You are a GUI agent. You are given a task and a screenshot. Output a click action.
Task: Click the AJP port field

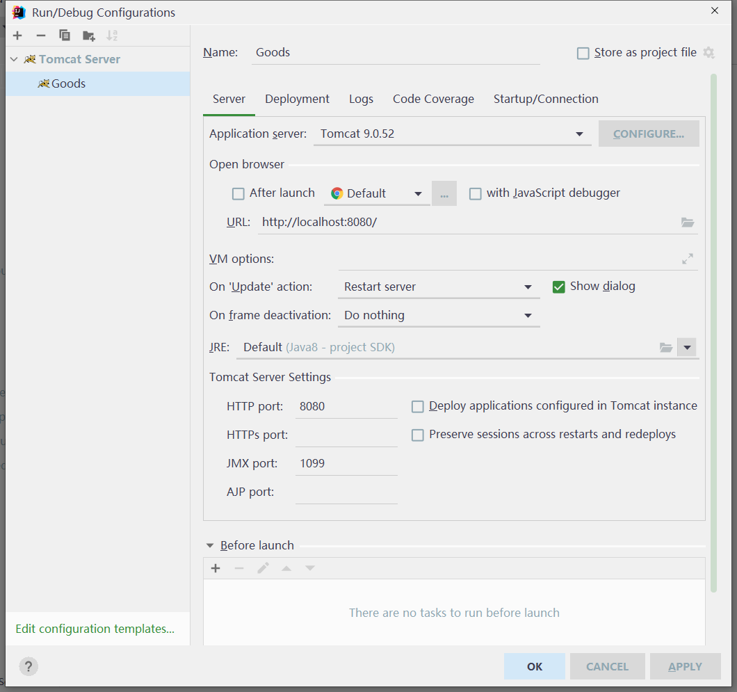346,492
